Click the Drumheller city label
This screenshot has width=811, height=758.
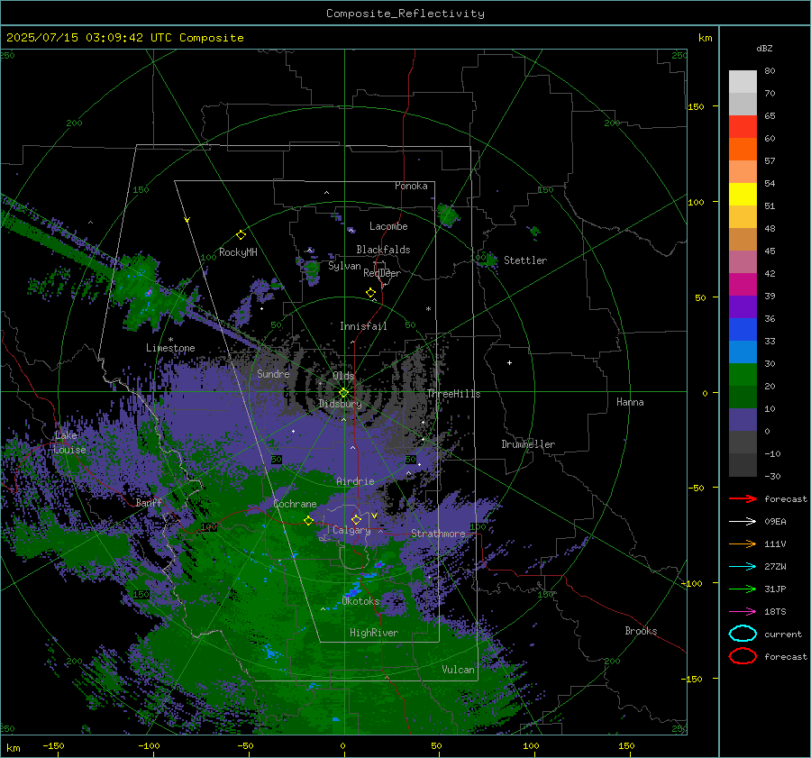[528, 444]
